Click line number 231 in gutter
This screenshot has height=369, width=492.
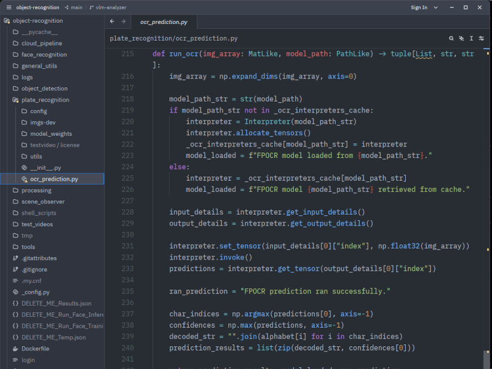127,246
